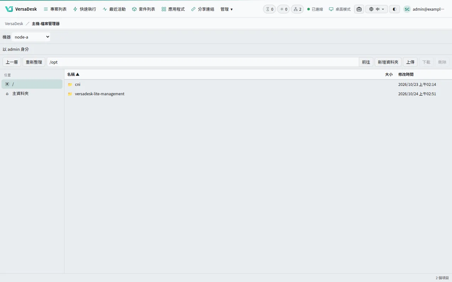The height and width of the screenshot is (282, 452).
Task: Open the language selector 中 dropdown
Action: [x=377, y=9]
